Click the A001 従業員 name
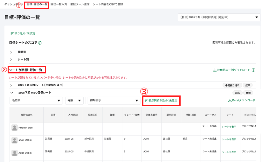The width and height of the screenshot is (262, 162). click(25, 140)
